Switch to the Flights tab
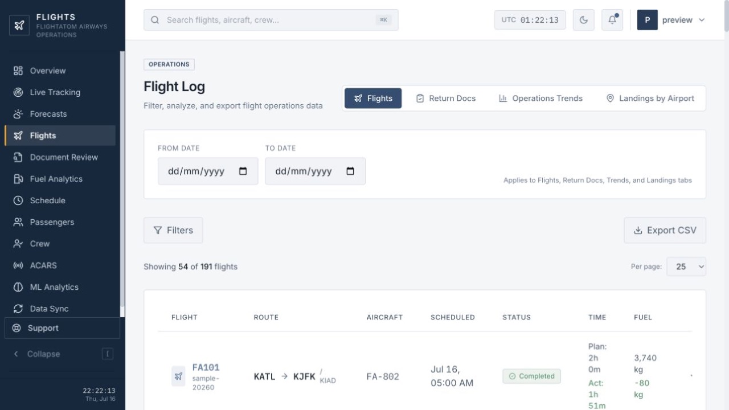This screenshot has width=729, height=410. point(373,99)
